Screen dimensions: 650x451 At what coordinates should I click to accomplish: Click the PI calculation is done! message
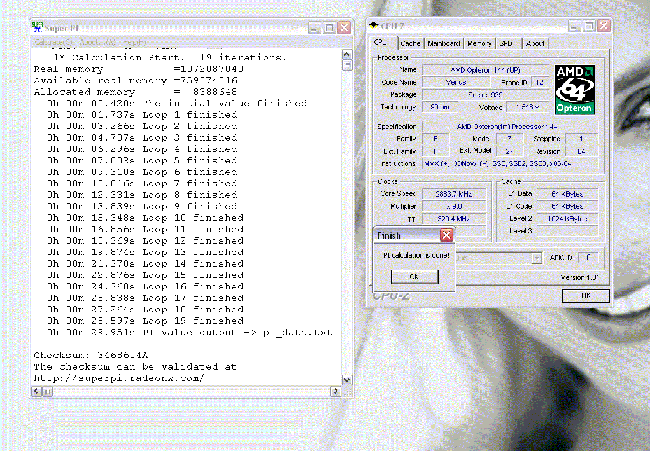click(416, 255)
